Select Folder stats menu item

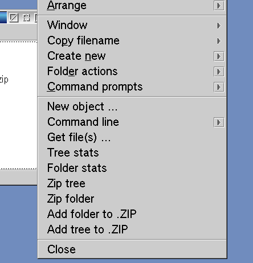pos(132,168)
